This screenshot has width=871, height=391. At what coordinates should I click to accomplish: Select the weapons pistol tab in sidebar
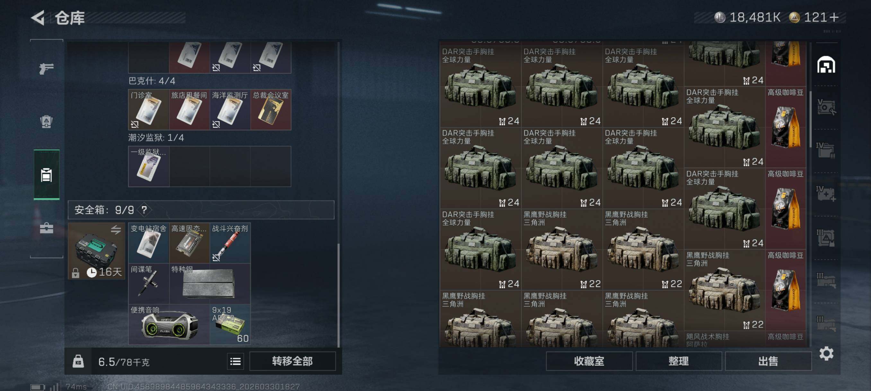click(46, 69)
